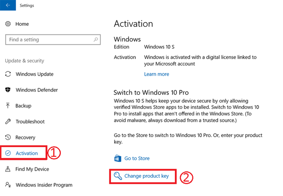Click the Windows Defender shield icon

click(x=8, y=90)
